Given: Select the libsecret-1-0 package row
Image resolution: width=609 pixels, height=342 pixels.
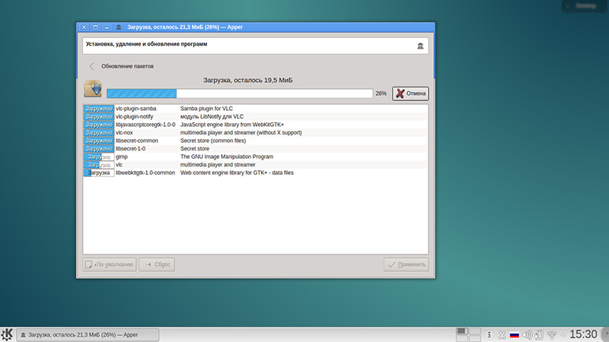Looking at the screenshot, I should pyautogui.click(x=255, y=148).
